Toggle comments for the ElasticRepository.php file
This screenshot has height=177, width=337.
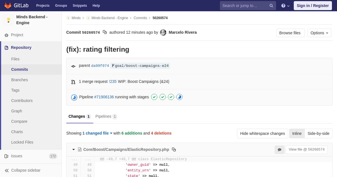click(279, 150)
